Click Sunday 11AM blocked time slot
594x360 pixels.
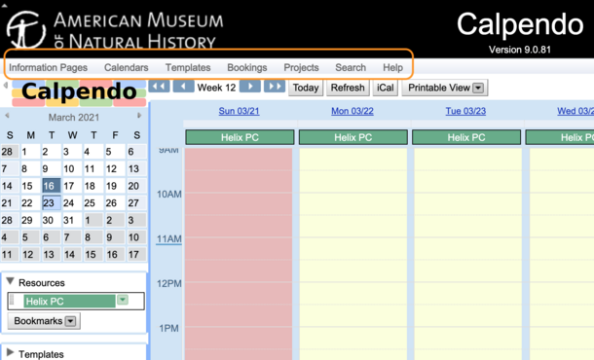tap(239, 248)
